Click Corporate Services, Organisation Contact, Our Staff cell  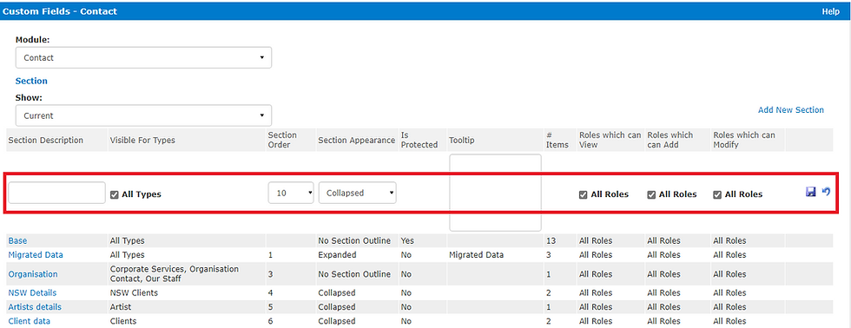(175, 274)
